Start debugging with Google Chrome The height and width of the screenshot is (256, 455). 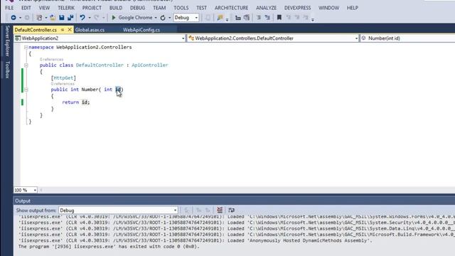tap(132, 18)
